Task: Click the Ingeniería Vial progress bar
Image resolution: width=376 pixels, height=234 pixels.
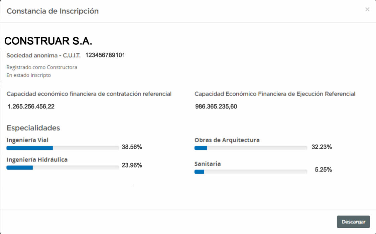Action: pyautogui.click(x=62, y=148)
